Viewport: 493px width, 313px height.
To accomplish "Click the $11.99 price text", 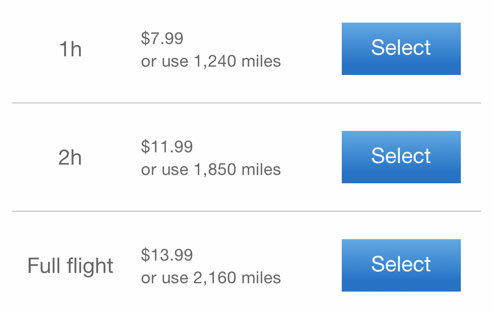I will 167,147.
